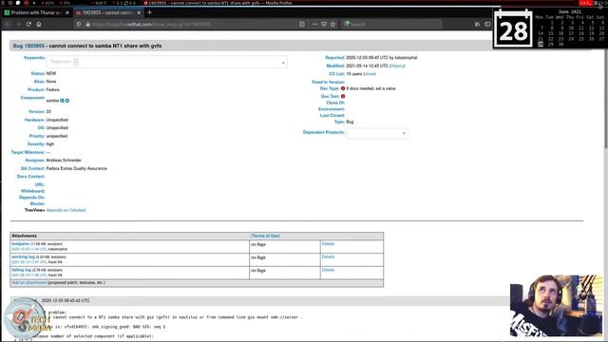608x342 pixels.
Task: Open the testparm attachment
Action: (x=21, y=244)
